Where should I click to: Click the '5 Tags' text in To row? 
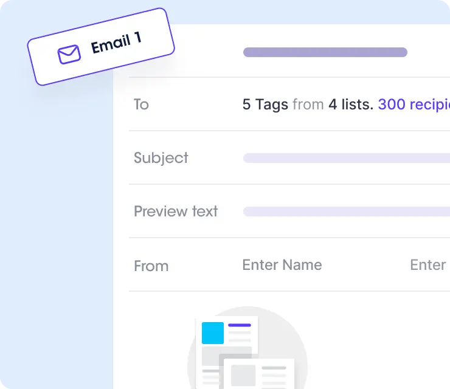point(265,105)
